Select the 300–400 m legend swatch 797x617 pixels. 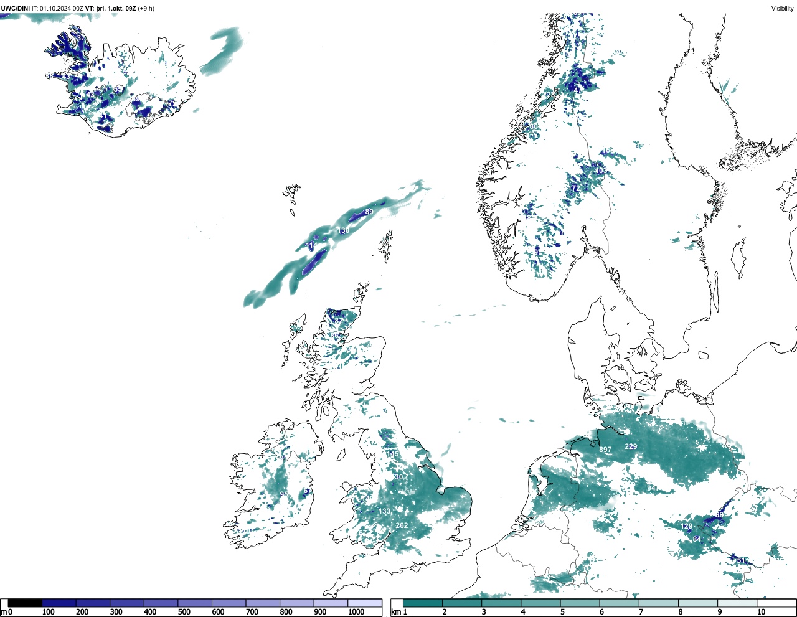127,603
